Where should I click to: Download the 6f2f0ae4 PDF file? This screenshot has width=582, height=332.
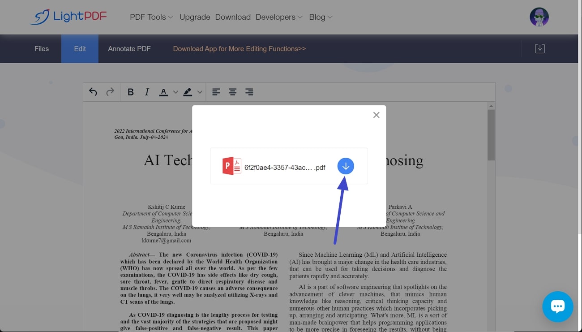point(346,166)
